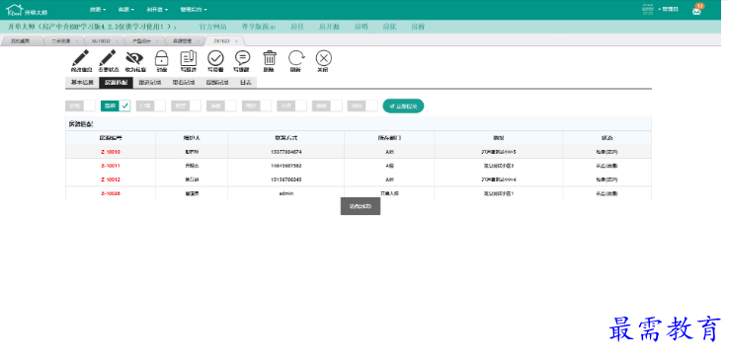Image resolution: width=729 pixels, height=360 pixels.
Task: Open listing Z-10012 in the table
Action: (x=111, y=180)
